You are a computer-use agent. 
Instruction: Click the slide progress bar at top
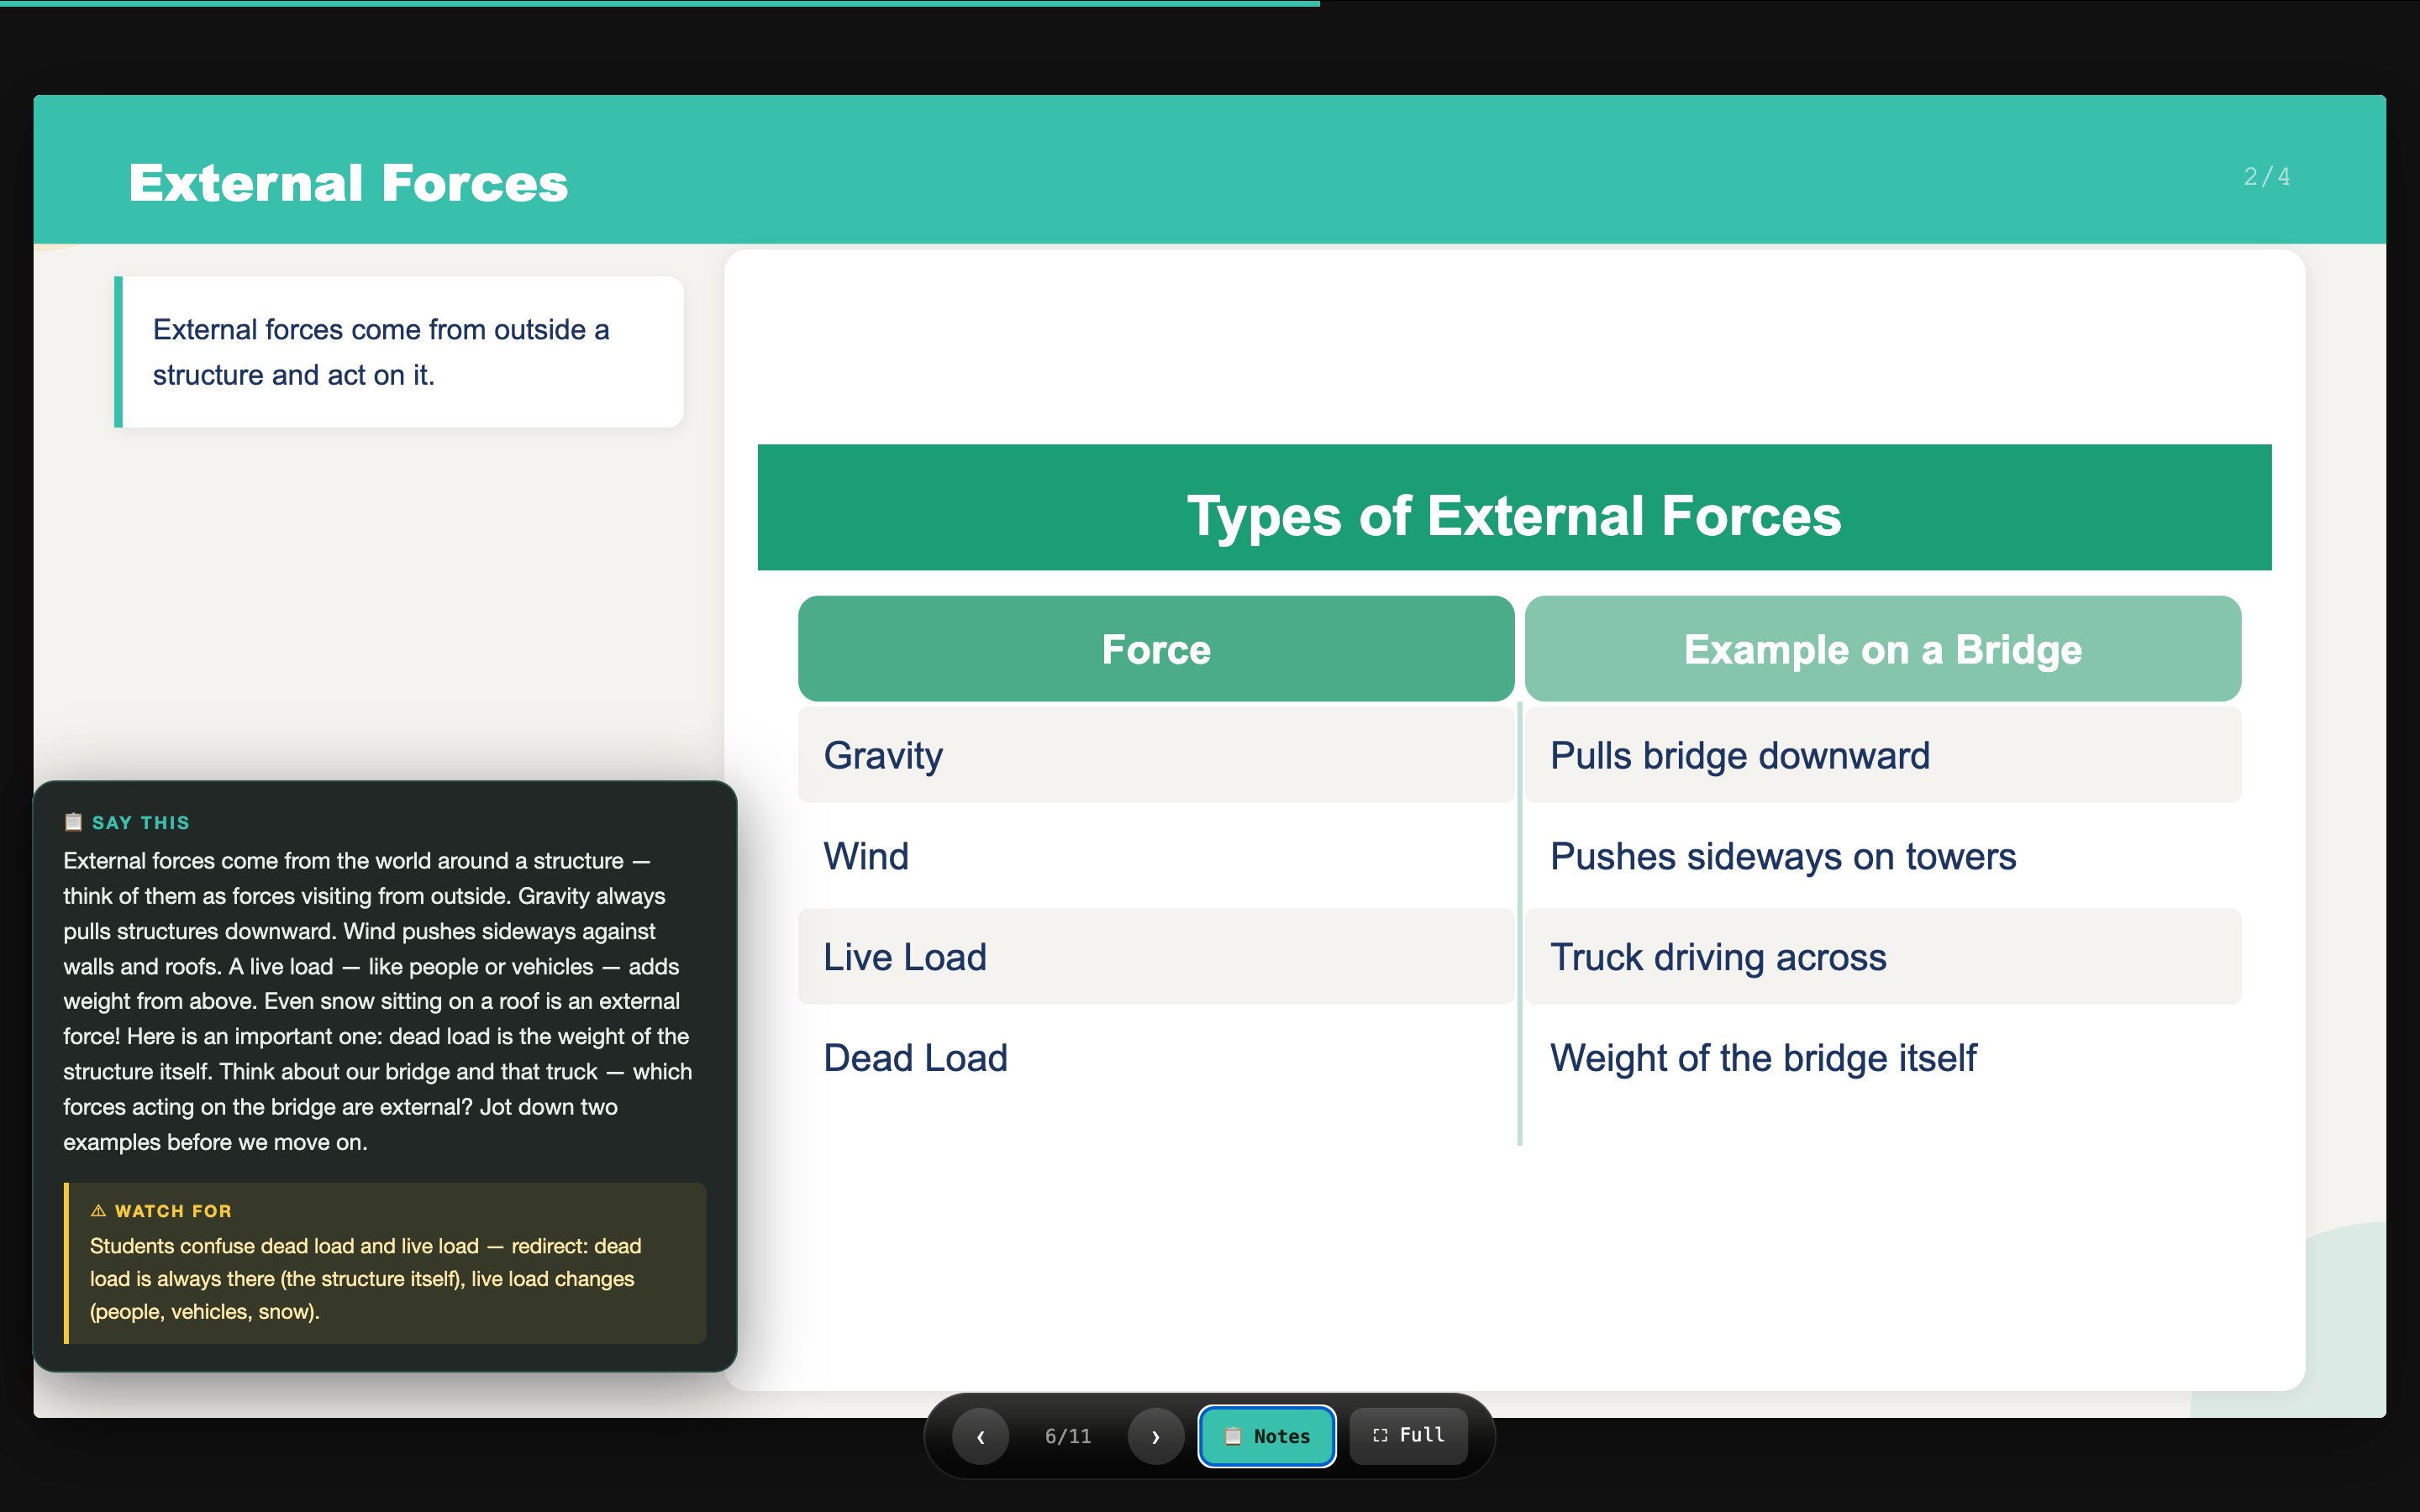(x=660, y=3)
